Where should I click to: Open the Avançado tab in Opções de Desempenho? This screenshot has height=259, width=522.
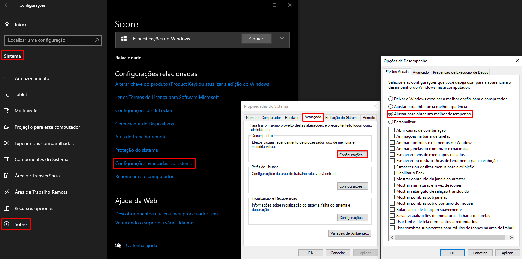point(421,72)
